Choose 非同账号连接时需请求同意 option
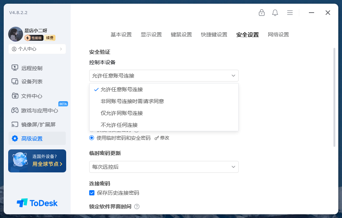342x218 pixels. [164, 101]
